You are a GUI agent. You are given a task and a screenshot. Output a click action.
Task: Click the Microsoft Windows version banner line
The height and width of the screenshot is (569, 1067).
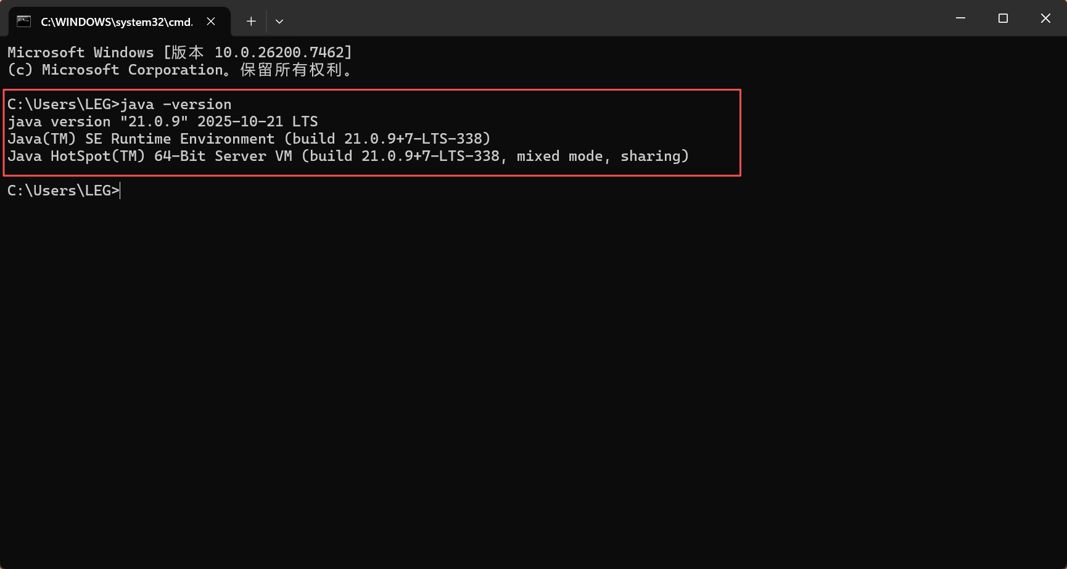tap(179, 52)
